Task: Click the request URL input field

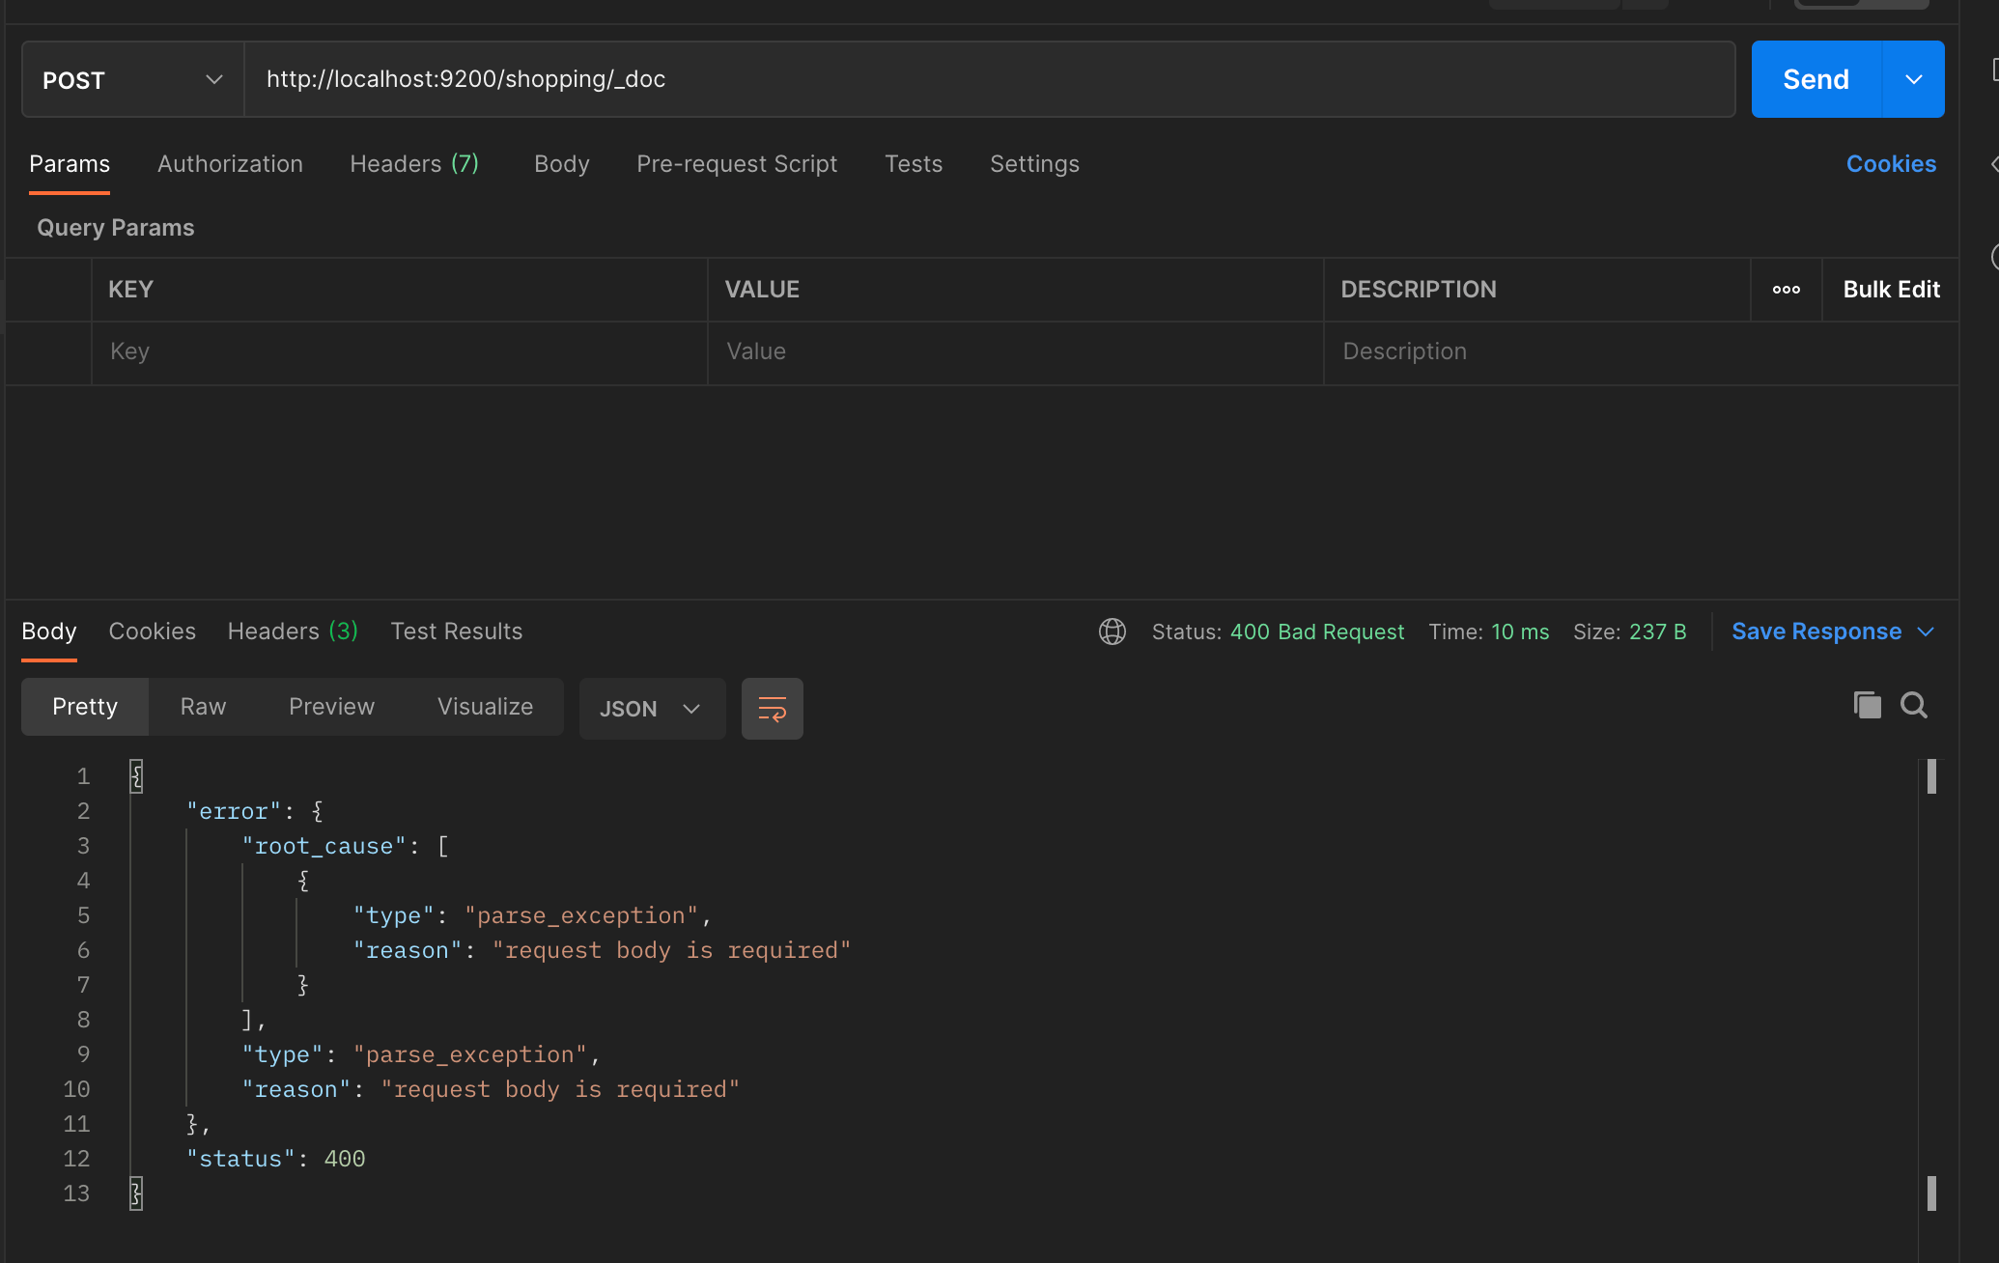Action: click(x=990, y=79)
